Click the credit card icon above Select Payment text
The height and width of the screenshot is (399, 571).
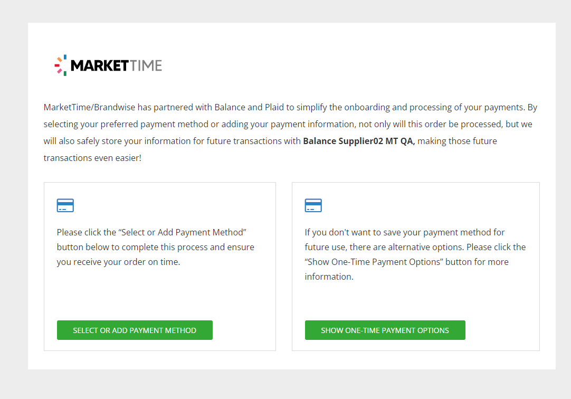coord(65,205)
